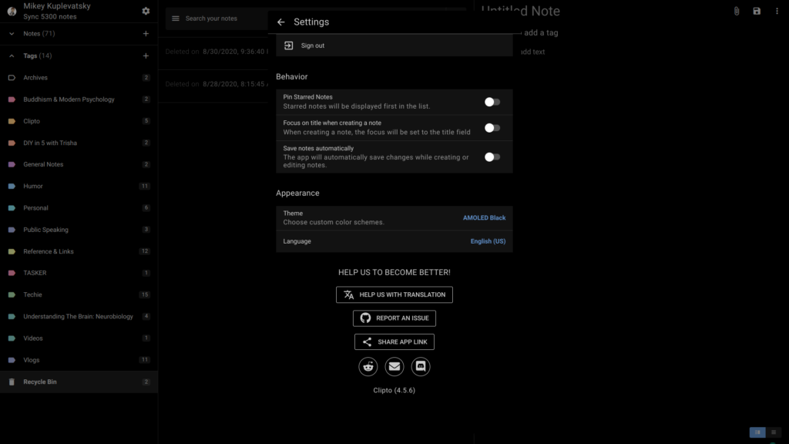
Task: Click SHARE APP LINK button
Action: [394, 341]
